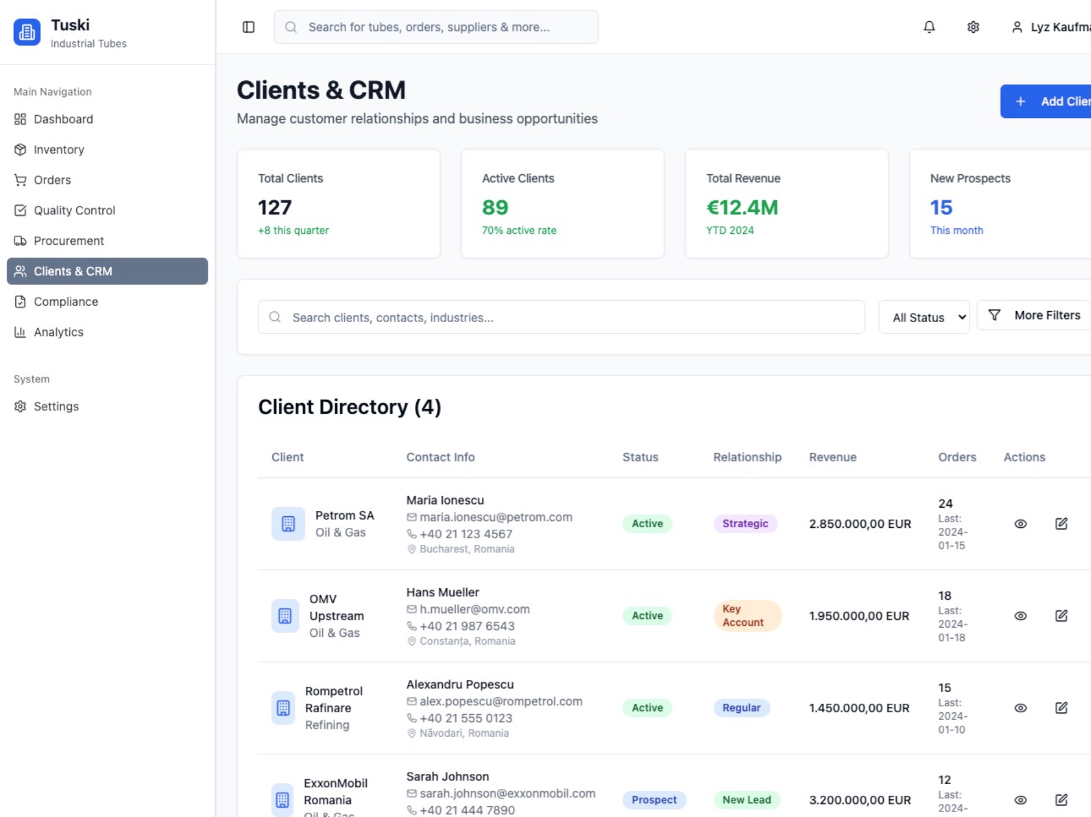This screenshot has width=1091, height=817.
Task: Click phone number +40 21 123 4567
Action: 466,535
